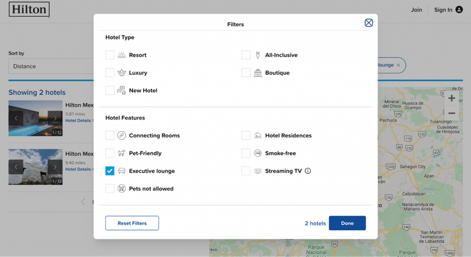Click the Streaming TV info icon
The height and width of the screenshot is (257, 471).
coord(308,171)
